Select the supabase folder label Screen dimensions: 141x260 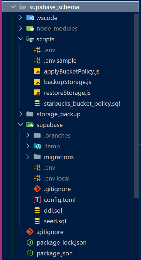50,125
